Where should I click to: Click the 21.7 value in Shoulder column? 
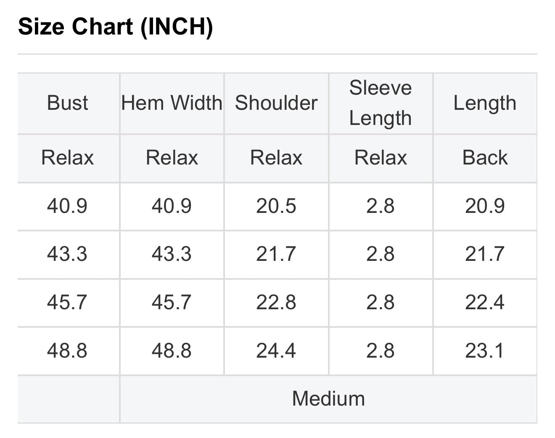276,254
